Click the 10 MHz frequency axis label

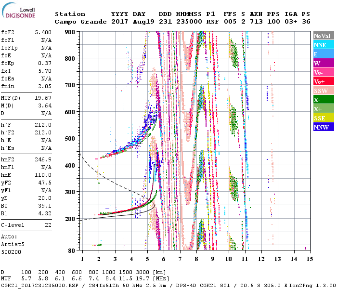coord(229,259)
